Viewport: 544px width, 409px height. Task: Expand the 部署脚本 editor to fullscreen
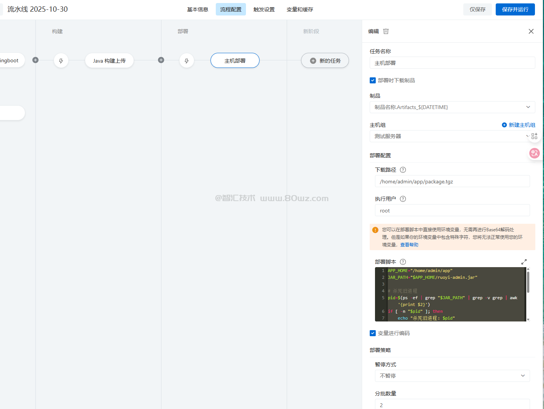coord(524,262)
